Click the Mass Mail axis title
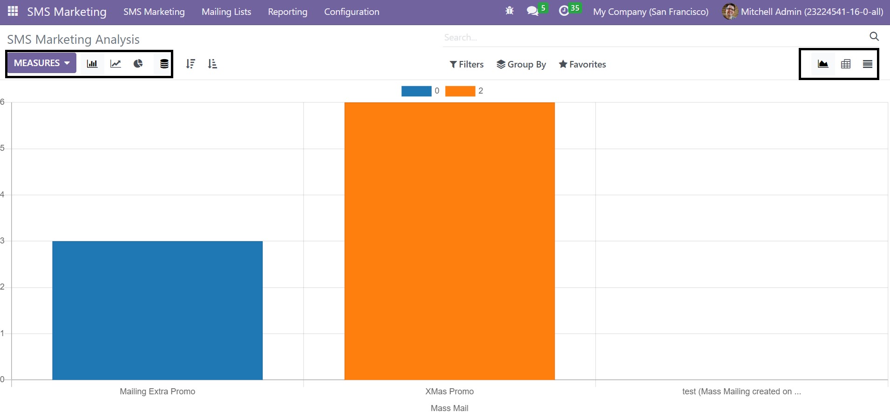 click(x=449, y=408)
